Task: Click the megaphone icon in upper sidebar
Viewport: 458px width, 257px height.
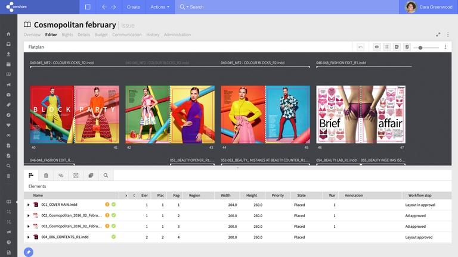Action: point(8,84)
